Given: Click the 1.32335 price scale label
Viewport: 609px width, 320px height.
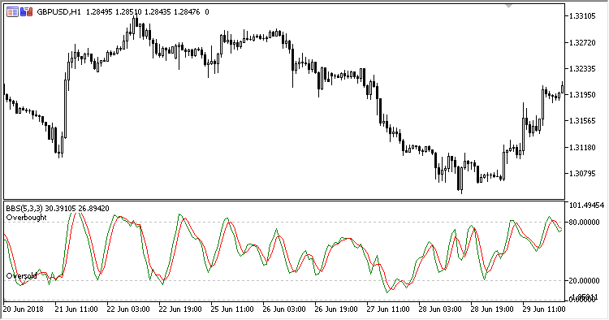Looking at the screenshot, I should [x=582, y=69].
